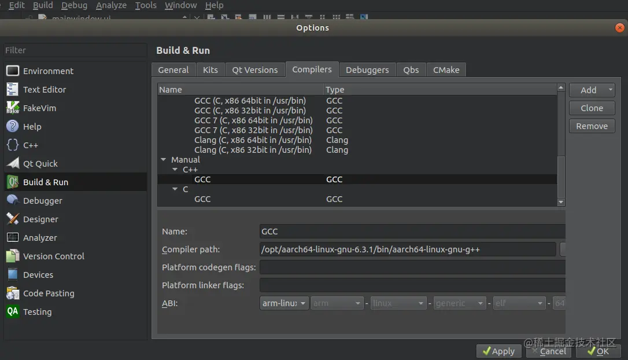Switch to the Debuggers tab
The height and width of the screenshot is (360, 628).
pos(367,70)
